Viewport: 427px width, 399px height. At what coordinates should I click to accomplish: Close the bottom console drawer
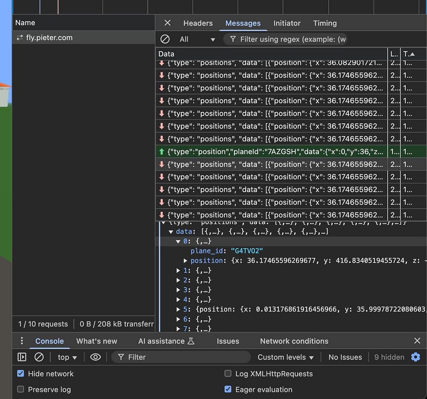[417, 341]
